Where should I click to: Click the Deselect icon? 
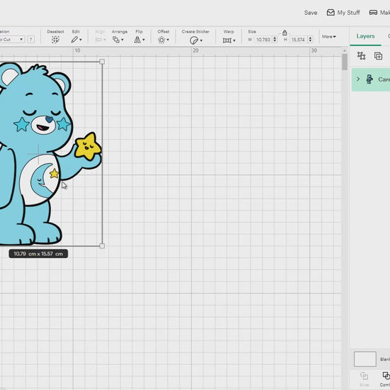pyautogui.click(x=55, y=40)
